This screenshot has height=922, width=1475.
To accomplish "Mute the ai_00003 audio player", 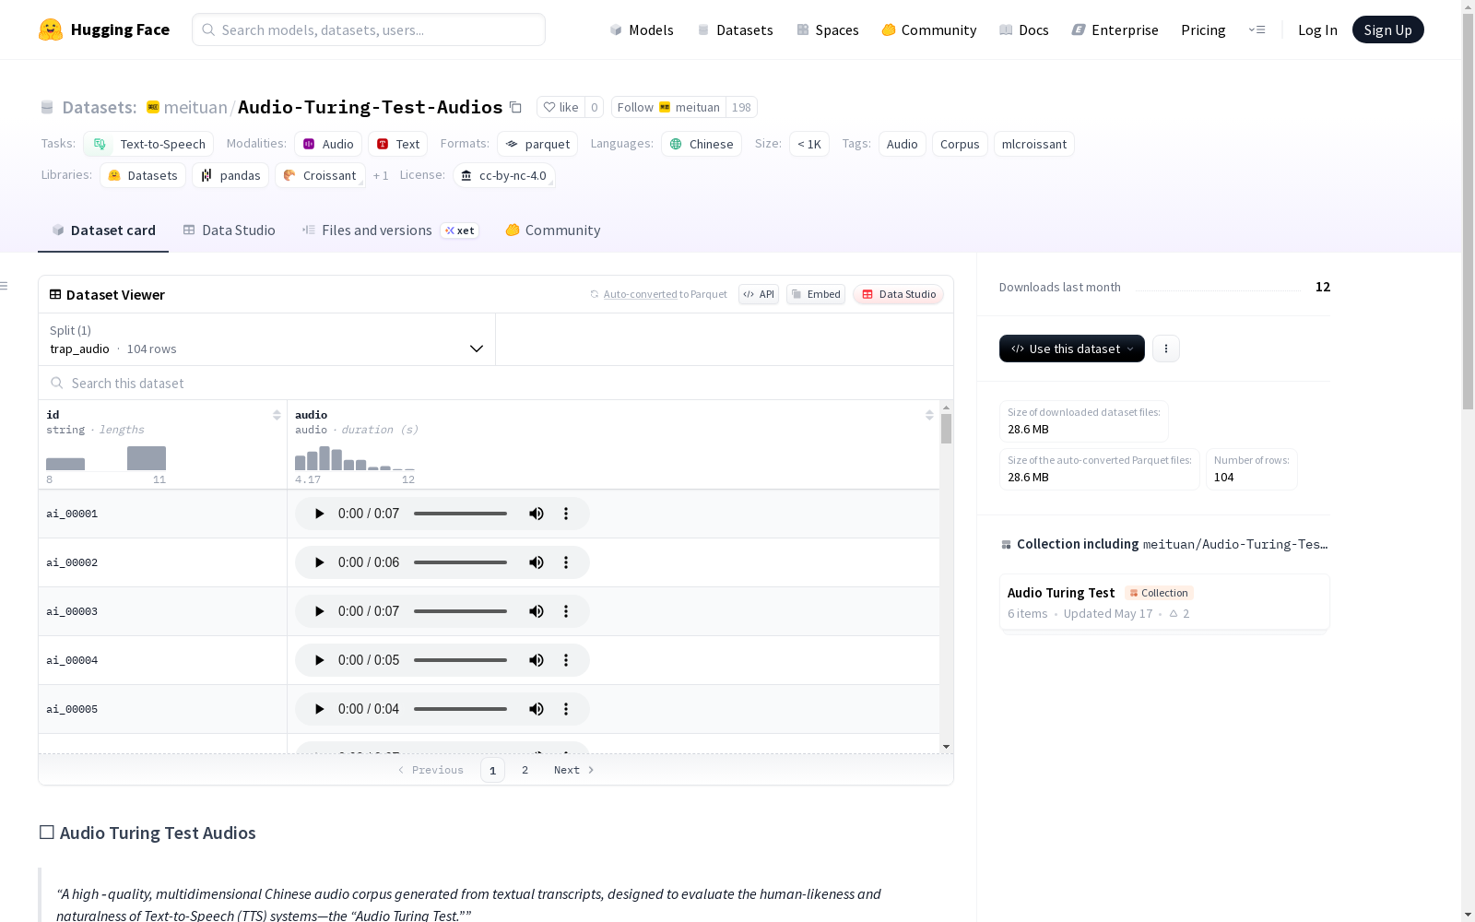I will (537, 611).
